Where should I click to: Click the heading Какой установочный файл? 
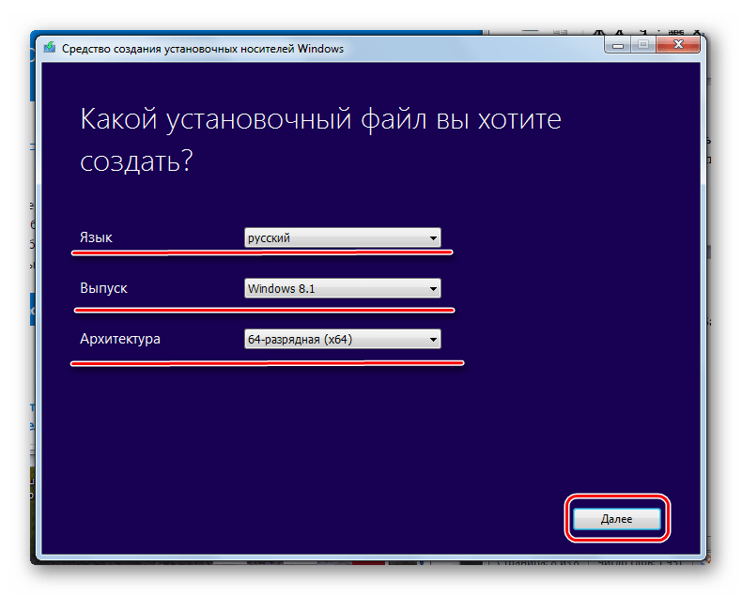pyautogui.click(x=320, y=140)
